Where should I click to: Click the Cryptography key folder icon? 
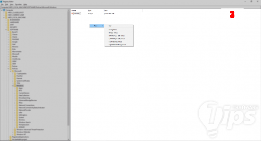[x=15, y=74]
